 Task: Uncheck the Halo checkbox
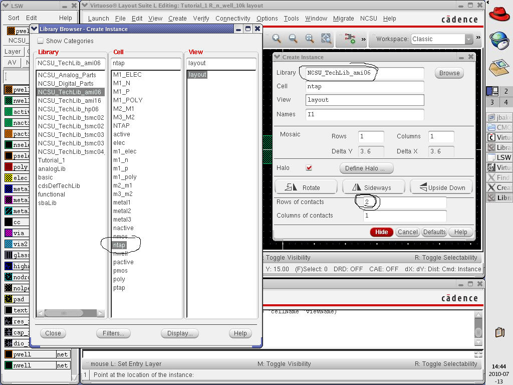(309, 168)
